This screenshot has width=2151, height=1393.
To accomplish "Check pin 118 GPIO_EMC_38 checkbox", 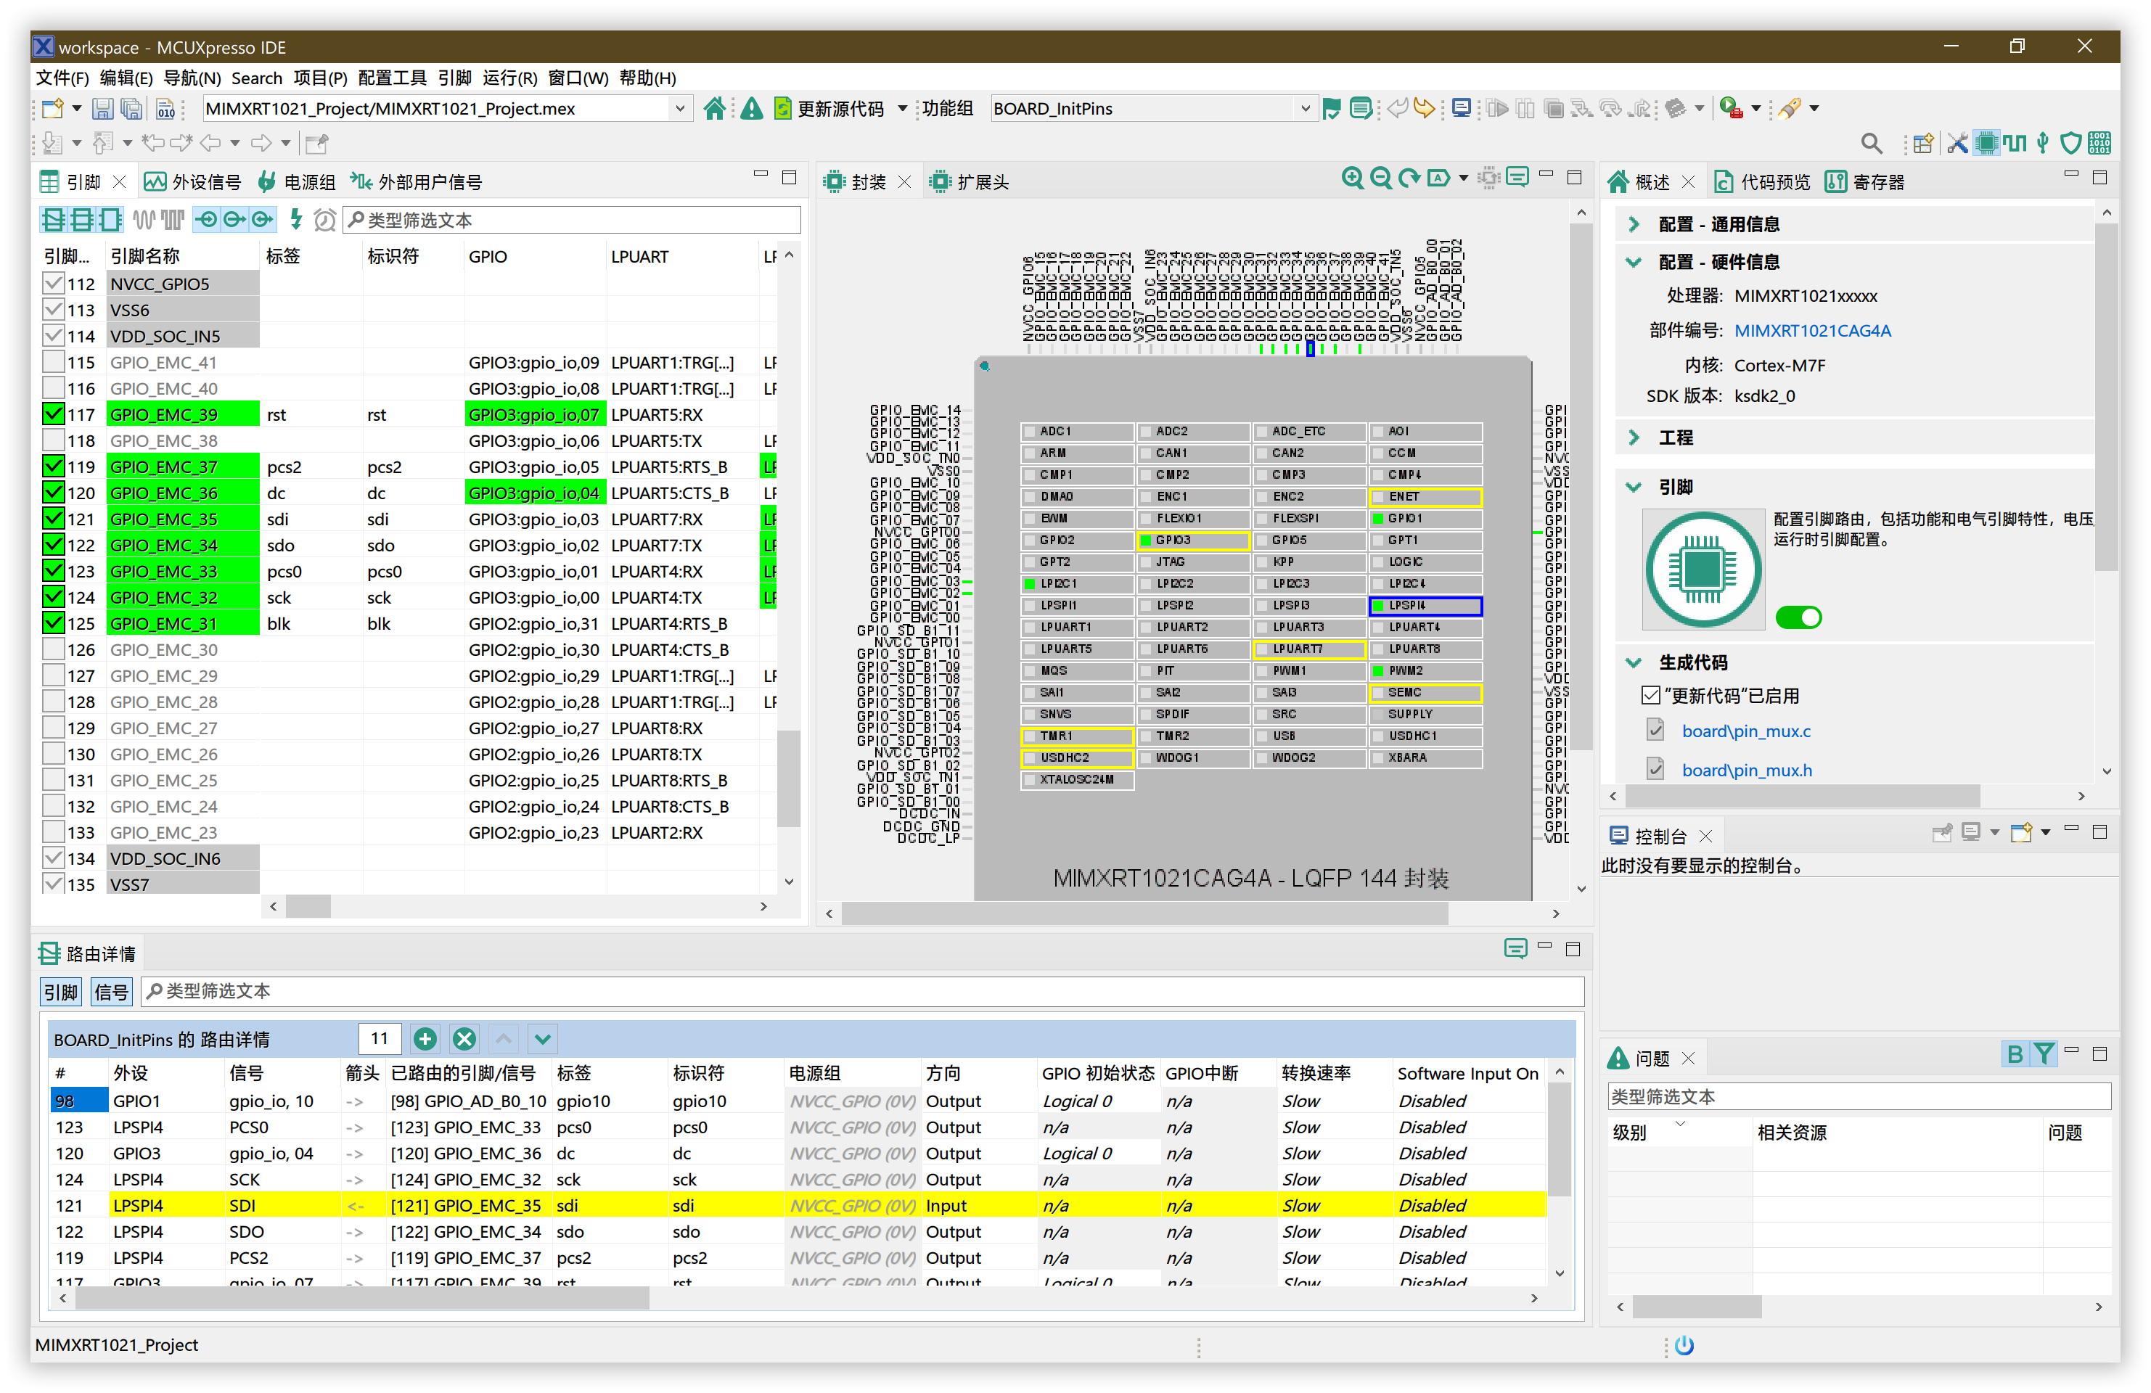I will [53, 441].
